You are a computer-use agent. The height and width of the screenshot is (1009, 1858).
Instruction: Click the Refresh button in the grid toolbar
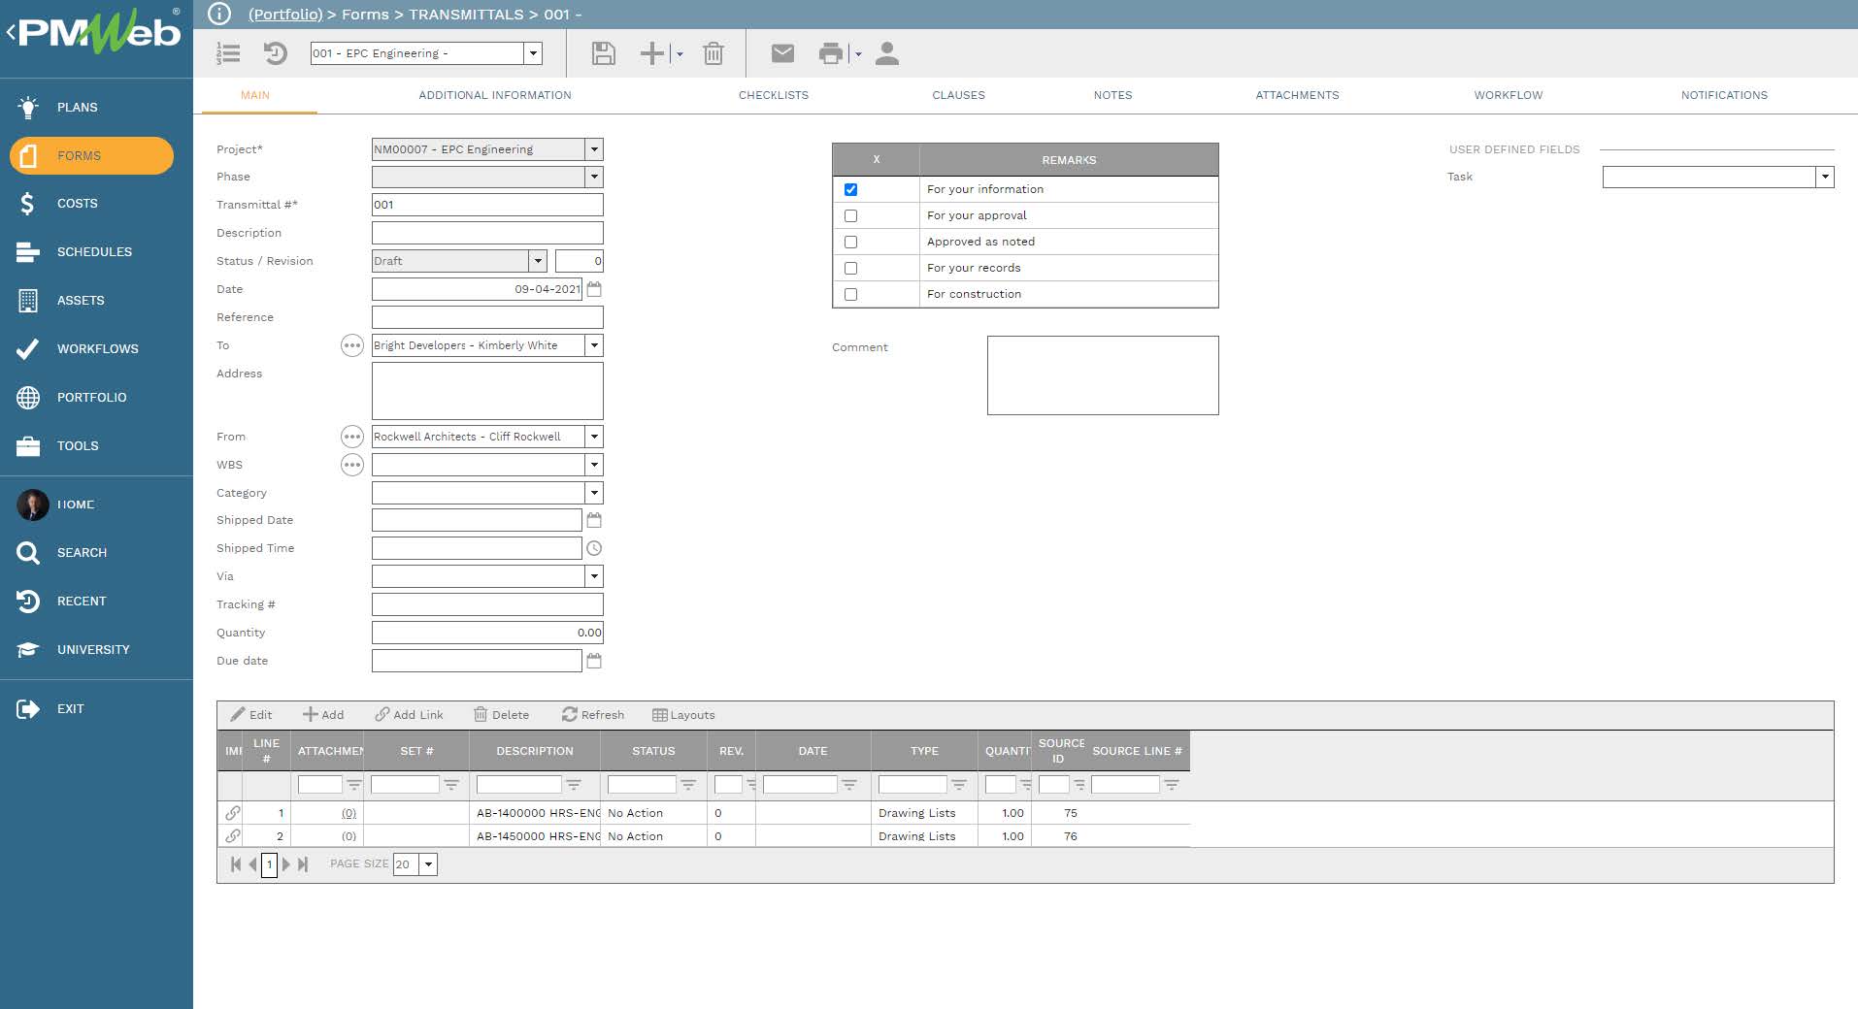coord(593,715)
